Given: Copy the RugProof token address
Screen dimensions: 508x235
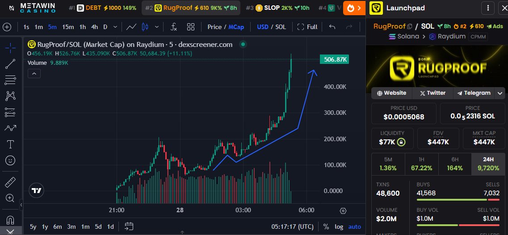Looking at the screenshot, I should click(x=410, y=26).
